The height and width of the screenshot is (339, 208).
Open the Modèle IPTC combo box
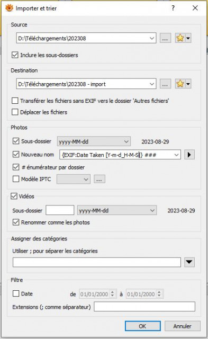click(74, 180)
